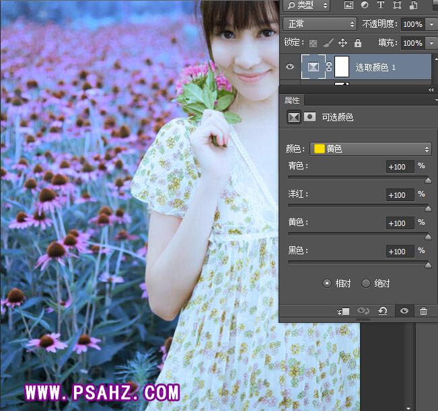This screenshot has width=438, height=411.
Task: Click the lock all padlock icon
Action: click(358, 43)
